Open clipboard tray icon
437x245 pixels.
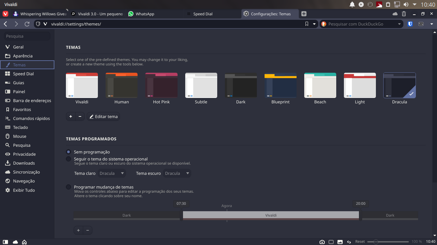tap(388, 4)
